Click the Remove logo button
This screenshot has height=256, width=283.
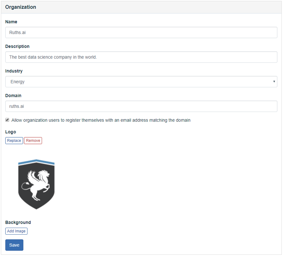pyautogui.click(x=33, y=141)
